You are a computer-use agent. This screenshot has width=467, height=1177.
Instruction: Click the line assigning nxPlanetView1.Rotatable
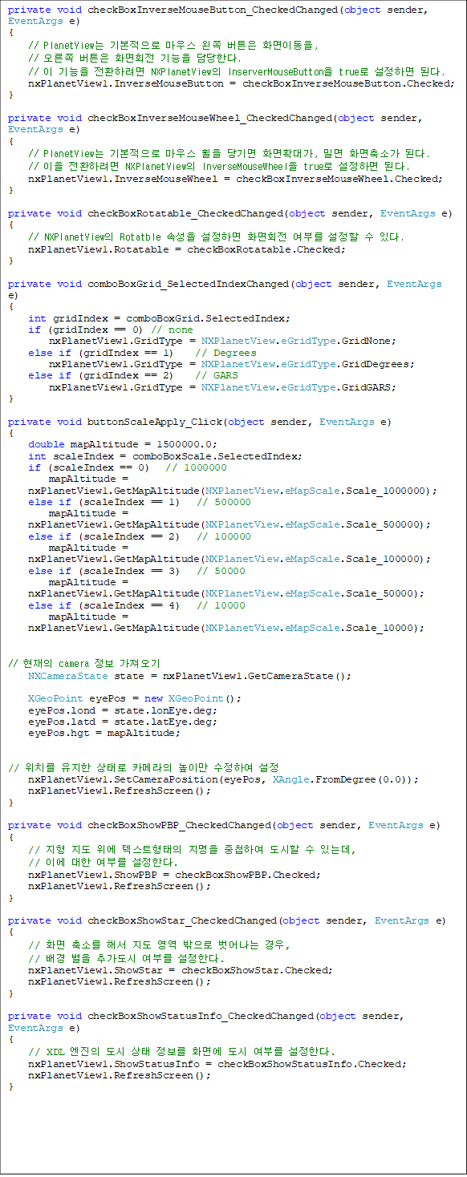[187, 249]
